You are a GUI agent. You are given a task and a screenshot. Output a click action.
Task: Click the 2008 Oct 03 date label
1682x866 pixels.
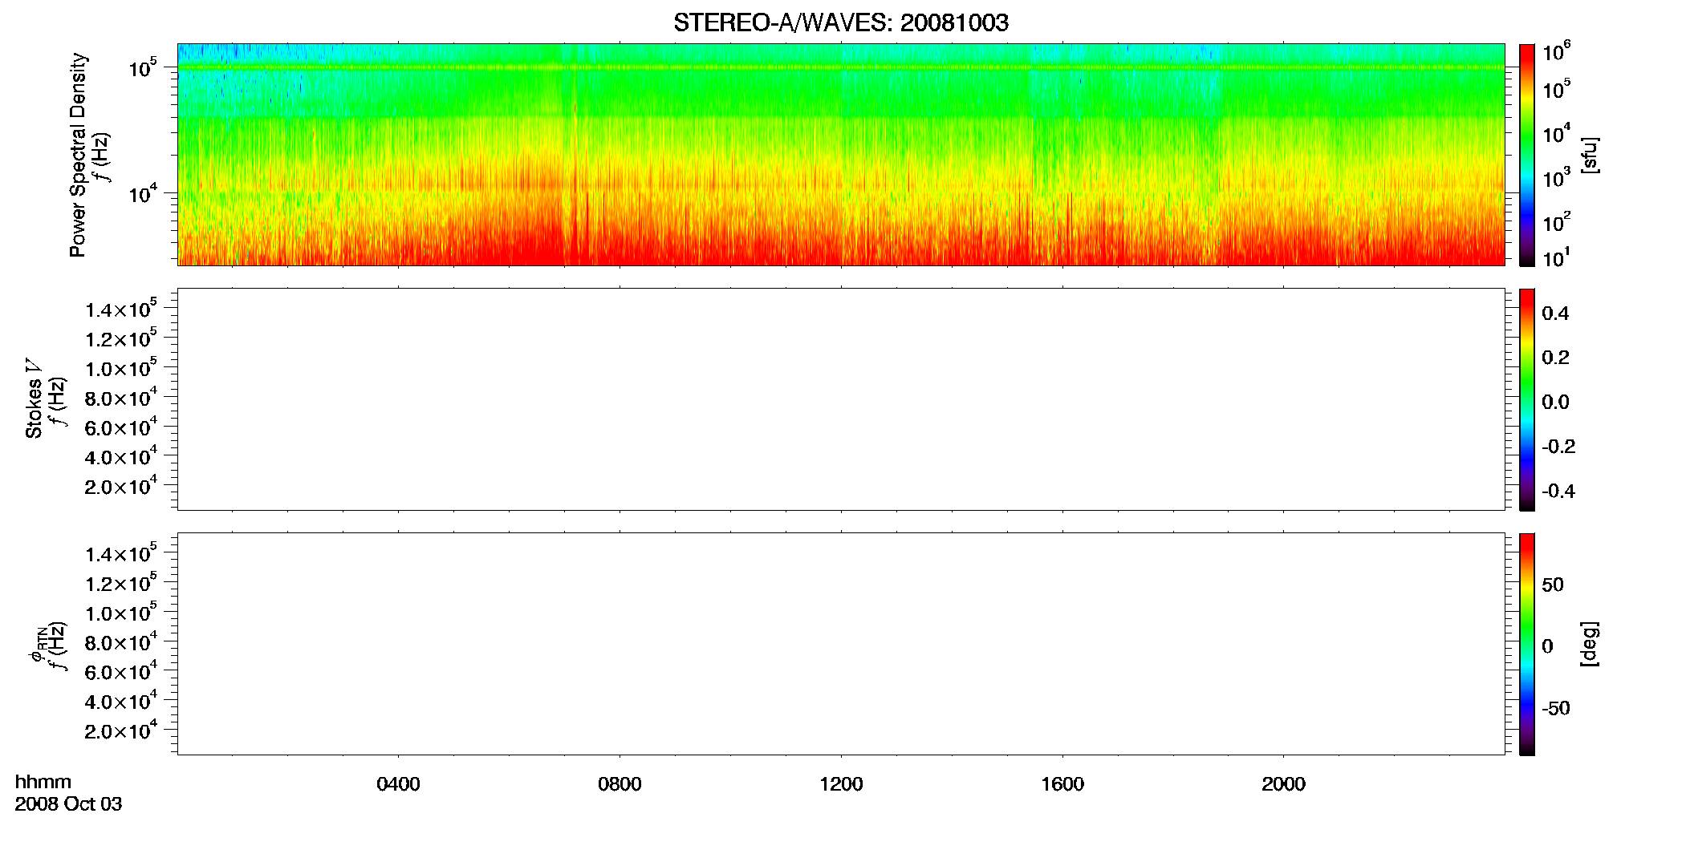pyautogui.click(x=68, y=803)
